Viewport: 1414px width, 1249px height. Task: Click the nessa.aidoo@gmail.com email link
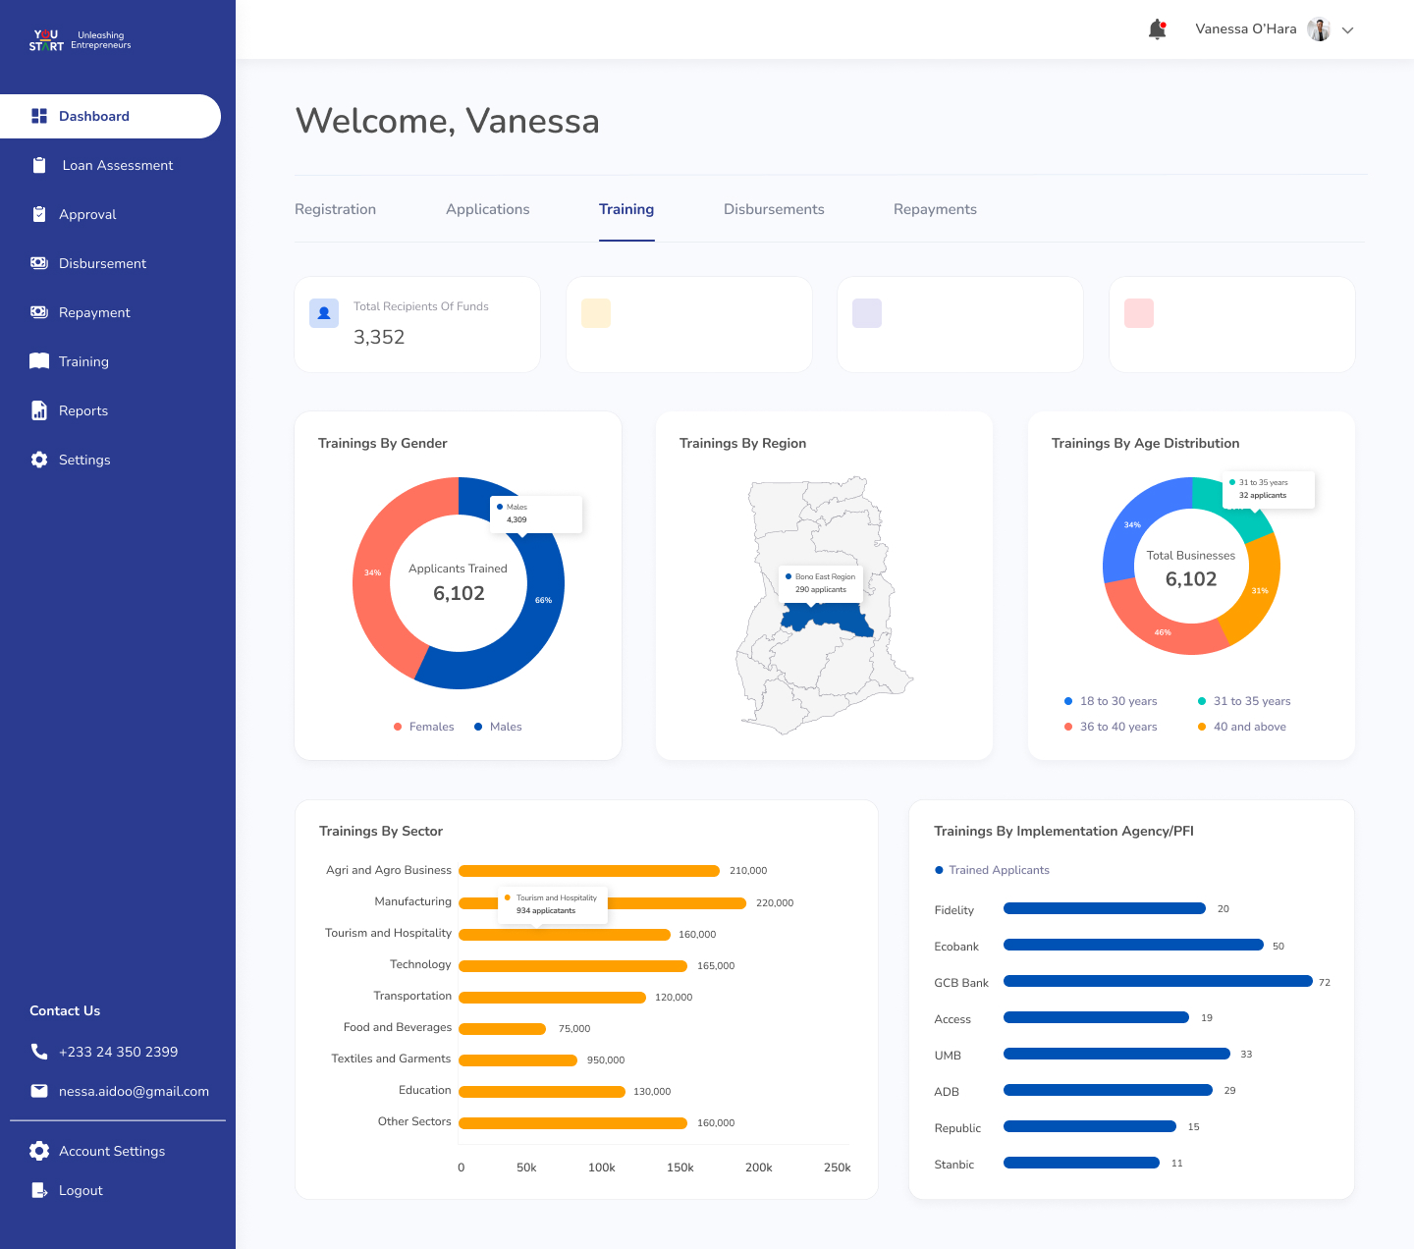tap(134, 1091)
